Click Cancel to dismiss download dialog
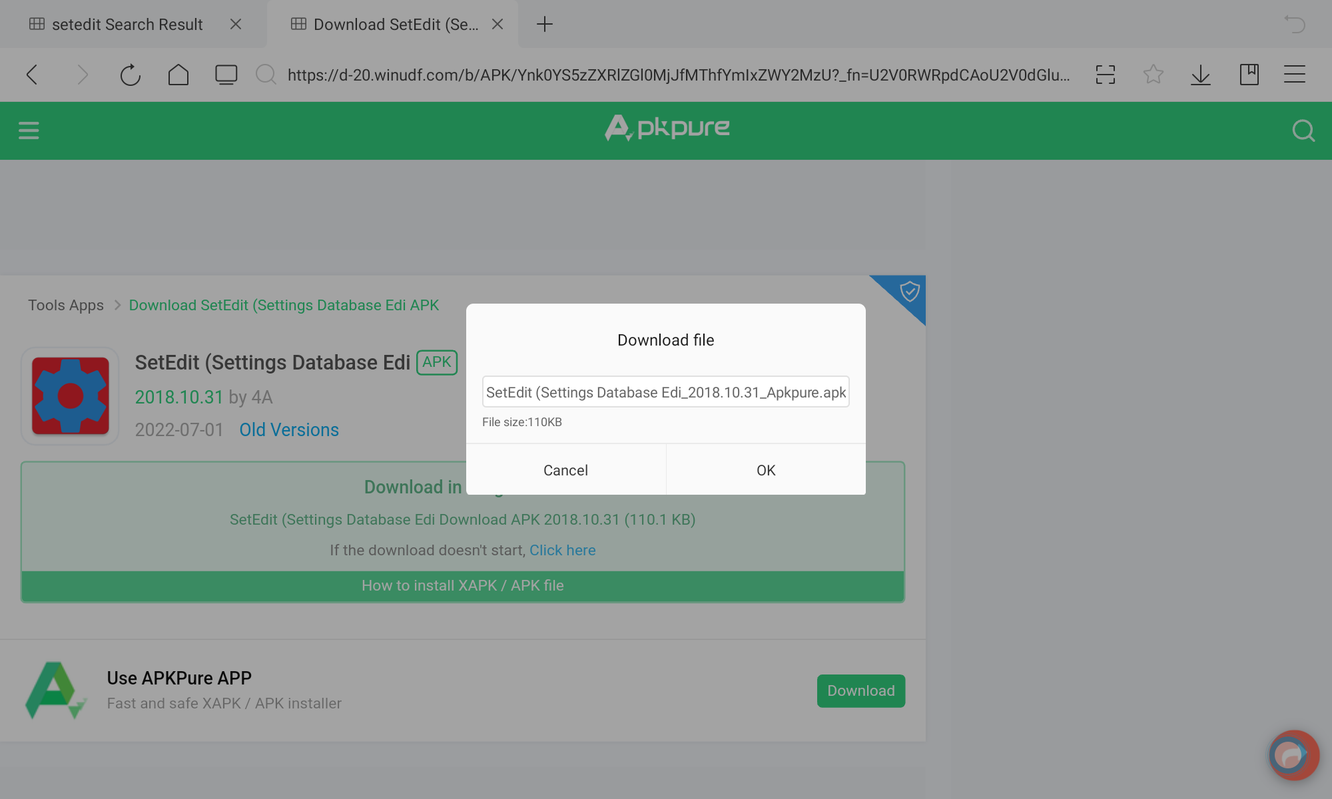Screen dimensions: 1332x799 coord(565,470)
